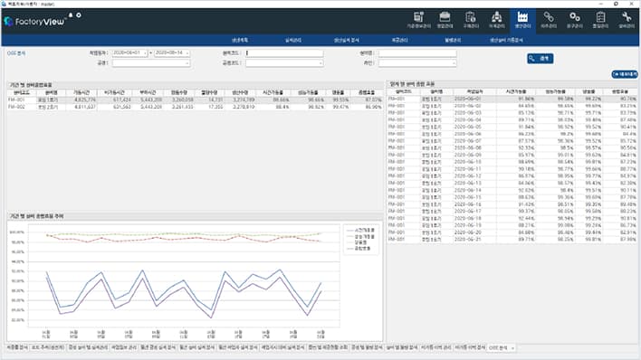This screenshot has width=641, height=360.
Task: Open the 생산계획 submenu in the blue bar
Action: pos(240,40)
